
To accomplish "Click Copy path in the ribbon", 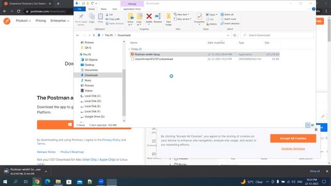I will 113,19.
